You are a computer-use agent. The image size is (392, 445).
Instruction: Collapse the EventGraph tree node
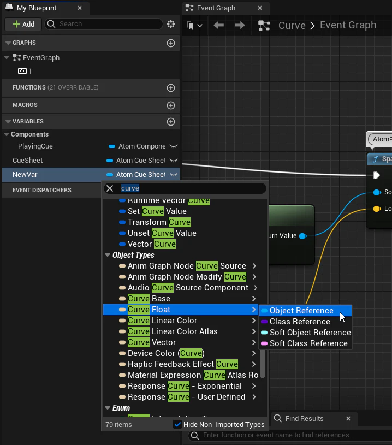pos(7,57)
